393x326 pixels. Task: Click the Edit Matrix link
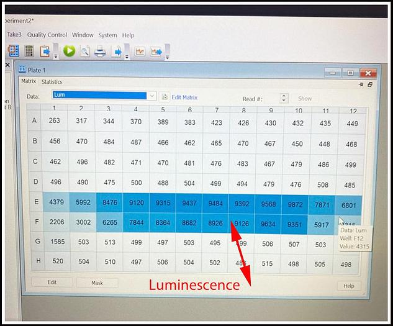click(x=184, y=97)
